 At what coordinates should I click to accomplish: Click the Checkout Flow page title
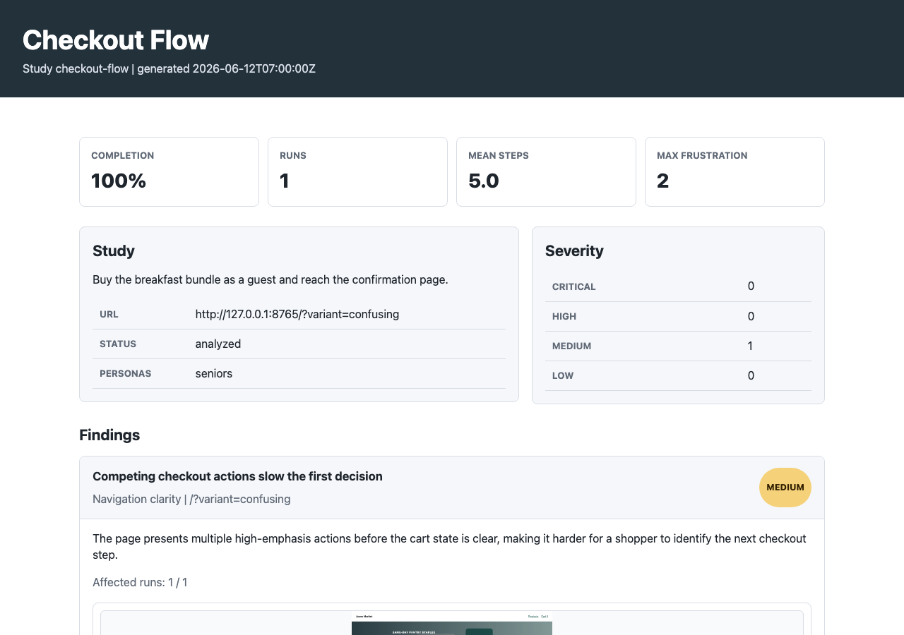[x=116, y=40]
